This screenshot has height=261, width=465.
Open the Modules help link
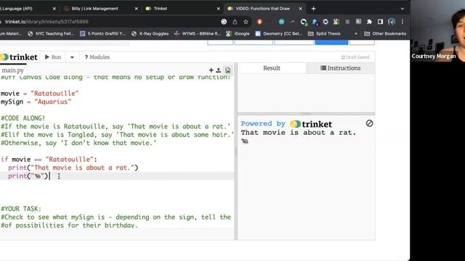(97, 57)
